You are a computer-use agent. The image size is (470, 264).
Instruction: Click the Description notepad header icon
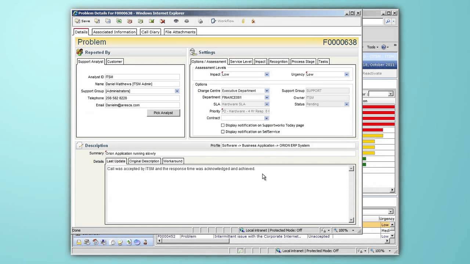tap(80, 146)
